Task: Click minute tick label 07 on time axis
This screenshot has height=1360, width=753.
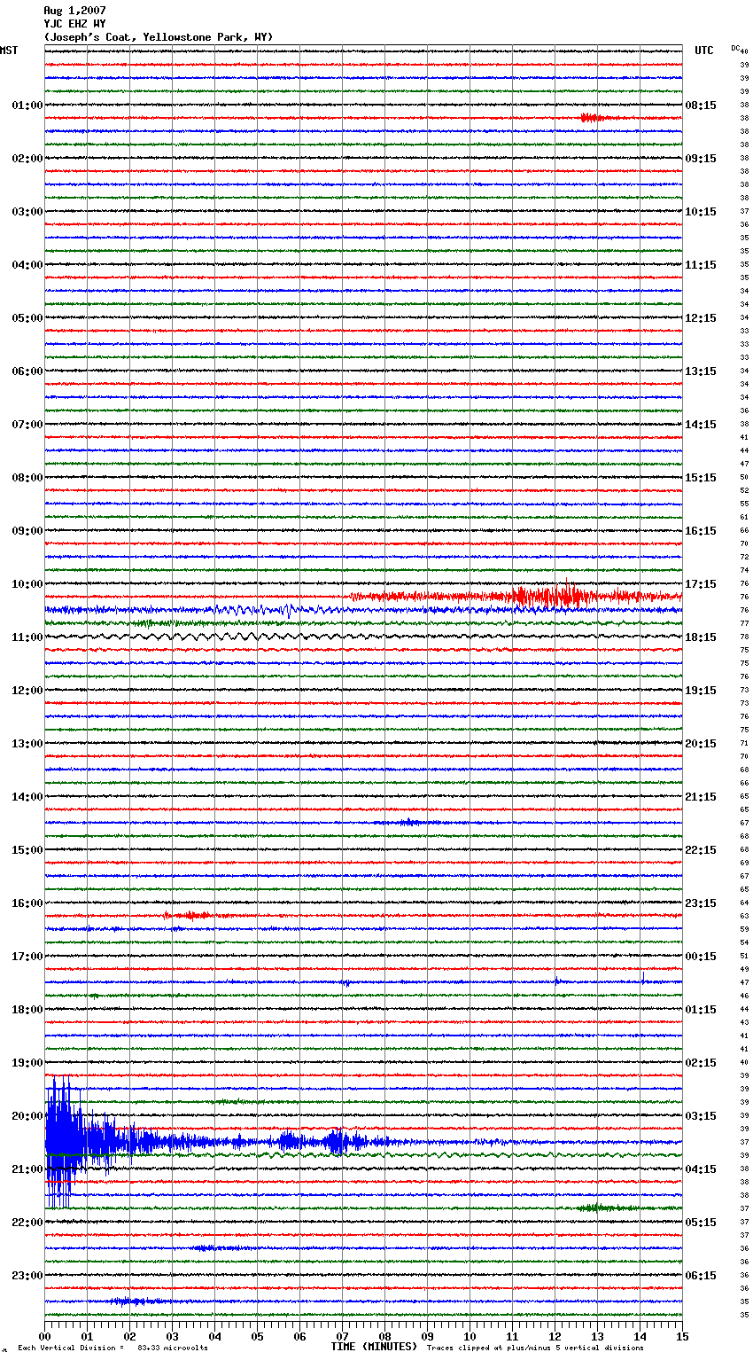Action: pos(342,1336)
